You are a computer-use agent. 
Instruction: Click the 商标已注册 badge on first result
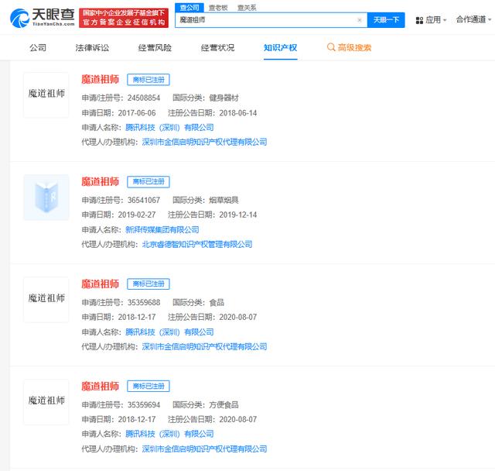pyautogui.click(x=148, y=79)
